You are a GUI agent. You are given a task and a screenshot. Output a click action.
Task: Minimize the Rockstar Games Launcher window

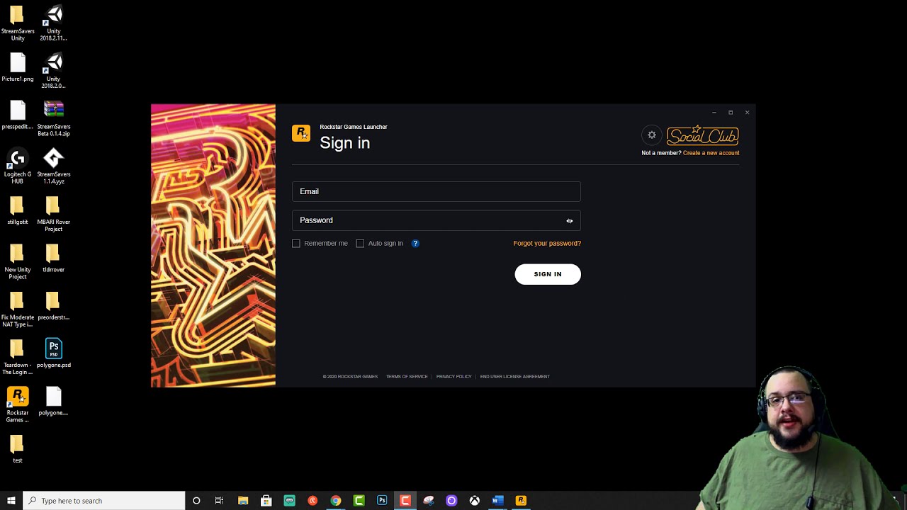(714, 113)
